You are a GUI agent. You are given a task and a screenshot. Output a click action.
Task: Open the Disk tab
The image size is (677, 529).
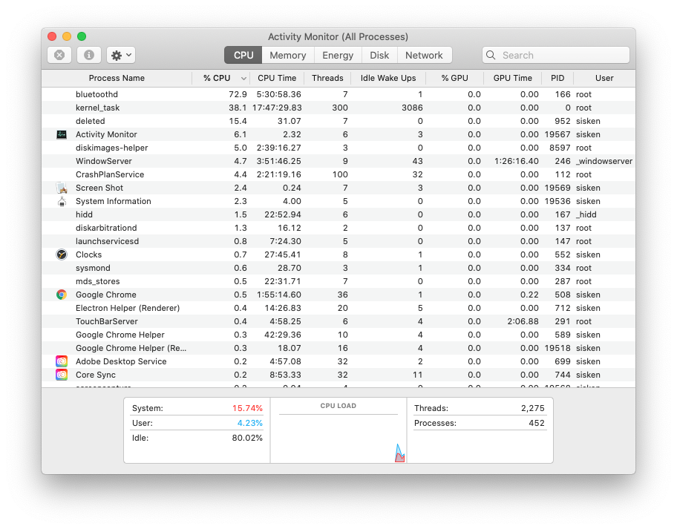379,55
